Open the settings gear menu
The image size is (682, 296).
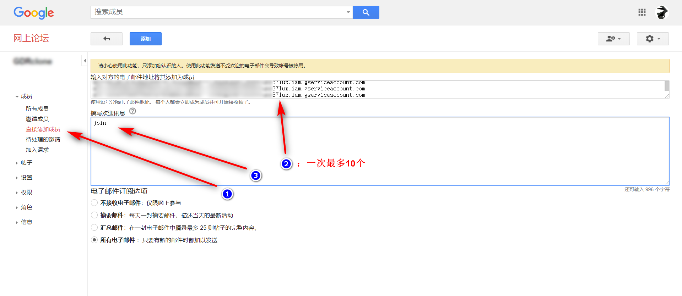coord(653,39)
